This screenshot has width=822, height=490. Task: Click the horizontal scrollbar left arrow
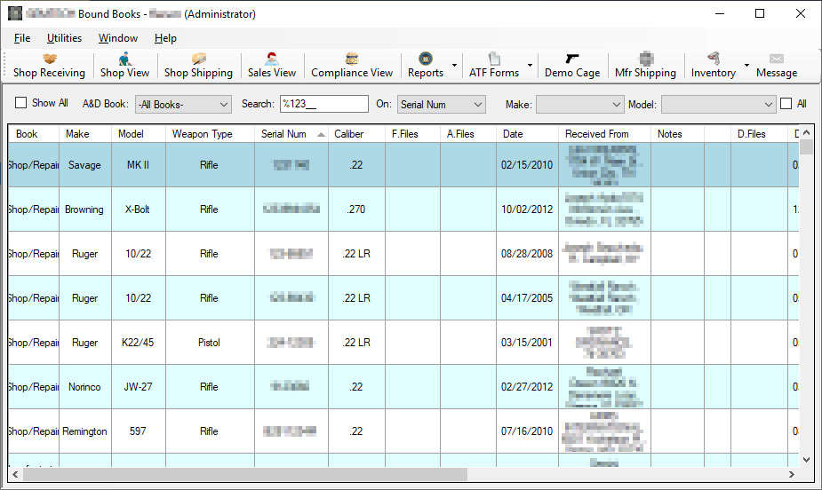pyautogui.click(x=16, y=474)
